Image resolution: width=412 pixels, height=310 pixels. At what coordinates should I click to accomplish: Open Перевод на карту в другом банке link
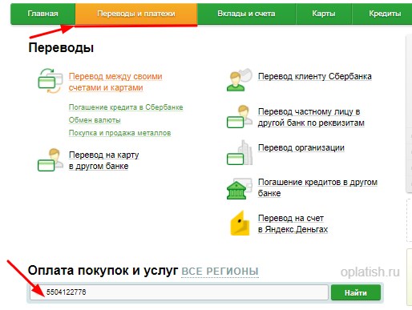point(104,160)
